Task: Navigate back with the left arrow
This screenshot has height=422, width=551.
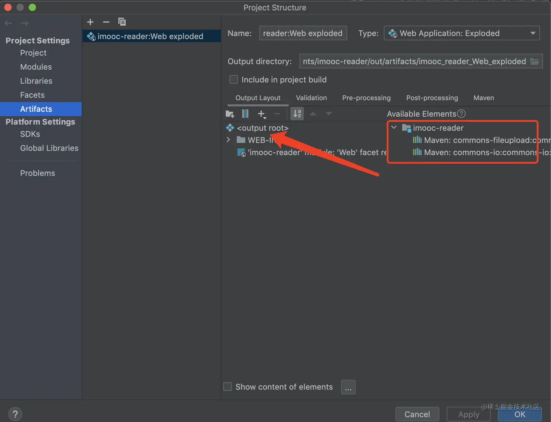Action: [8, 23]
